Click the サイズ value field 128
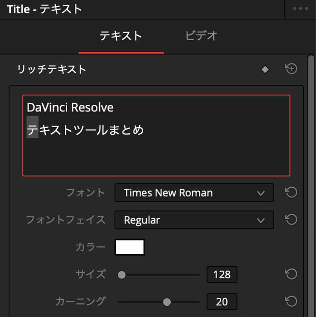 click(222, 274)
